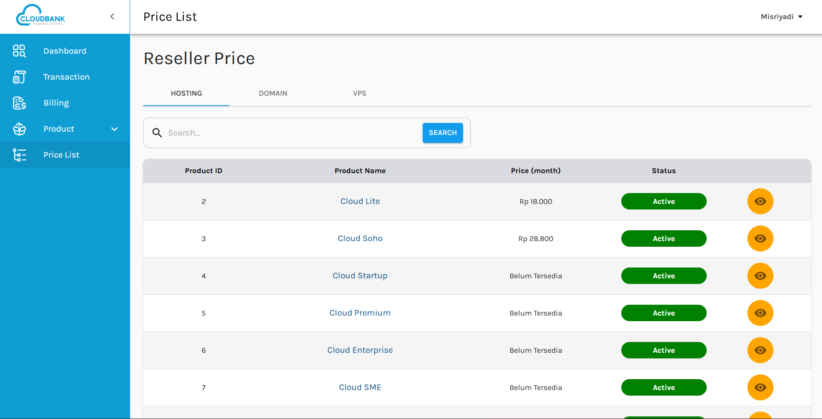Expand the Product submenu chevron
The image size is (822, 419).
[x=114, y=129]
